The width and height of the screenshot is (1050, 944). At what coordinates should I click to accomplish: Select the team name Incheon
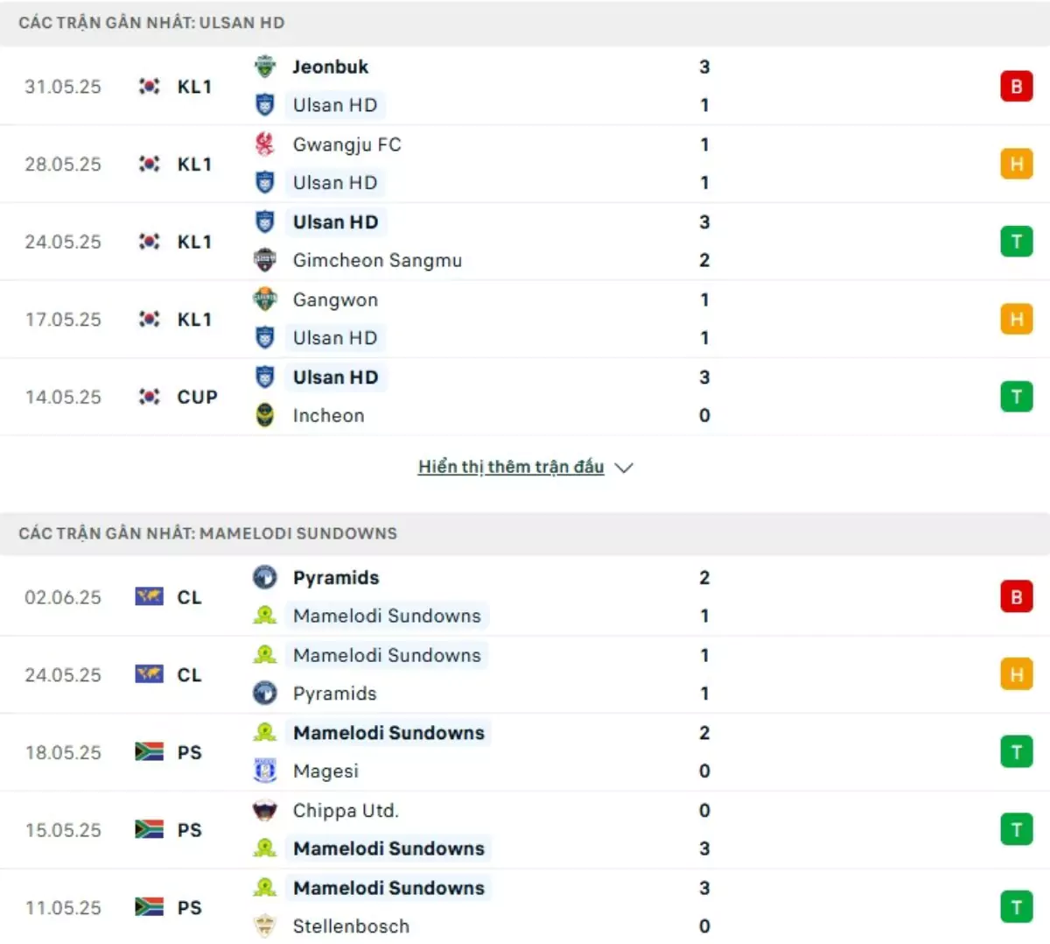[x=328, y=415]
